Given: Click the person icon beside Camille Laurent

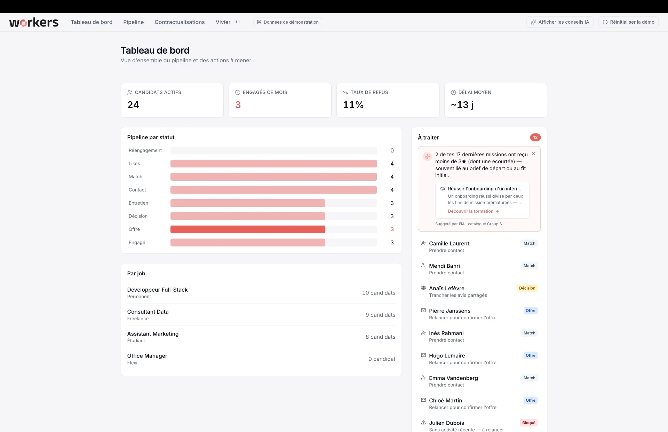Looking at the screenshot, I should coord(423,243).
